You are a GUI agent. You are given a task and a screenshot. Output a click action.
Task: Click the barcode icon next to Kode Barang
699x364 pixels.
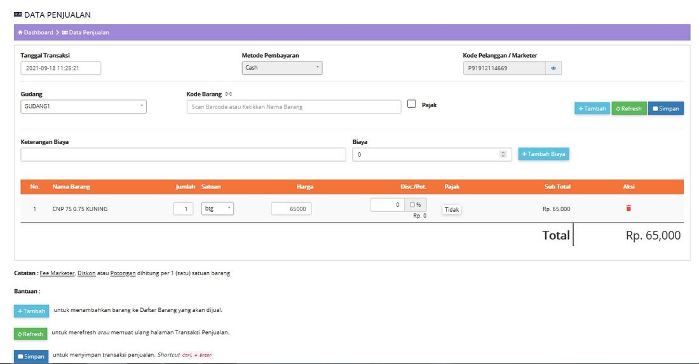(x=228, y=94)
